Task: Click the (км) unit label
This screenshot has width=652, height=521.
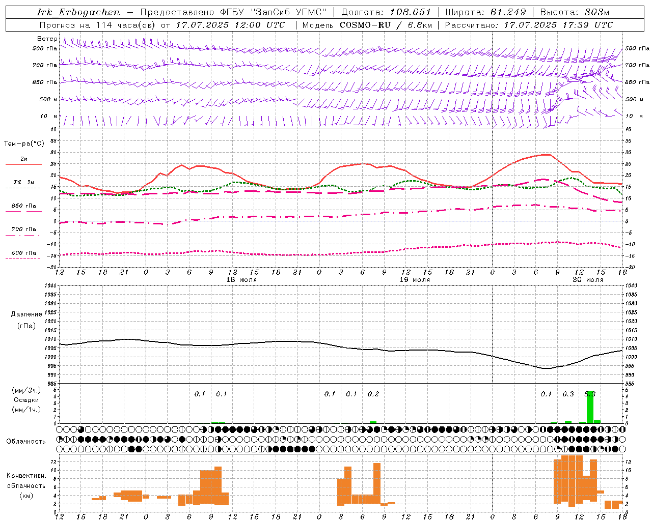Action: coord(26,495)
